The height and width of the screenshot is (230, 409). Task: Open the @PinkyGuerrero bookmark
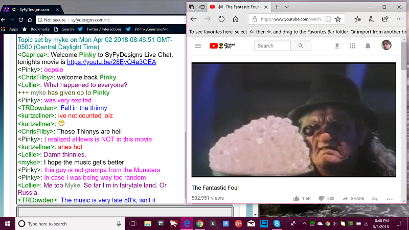[x=148, y=29]
